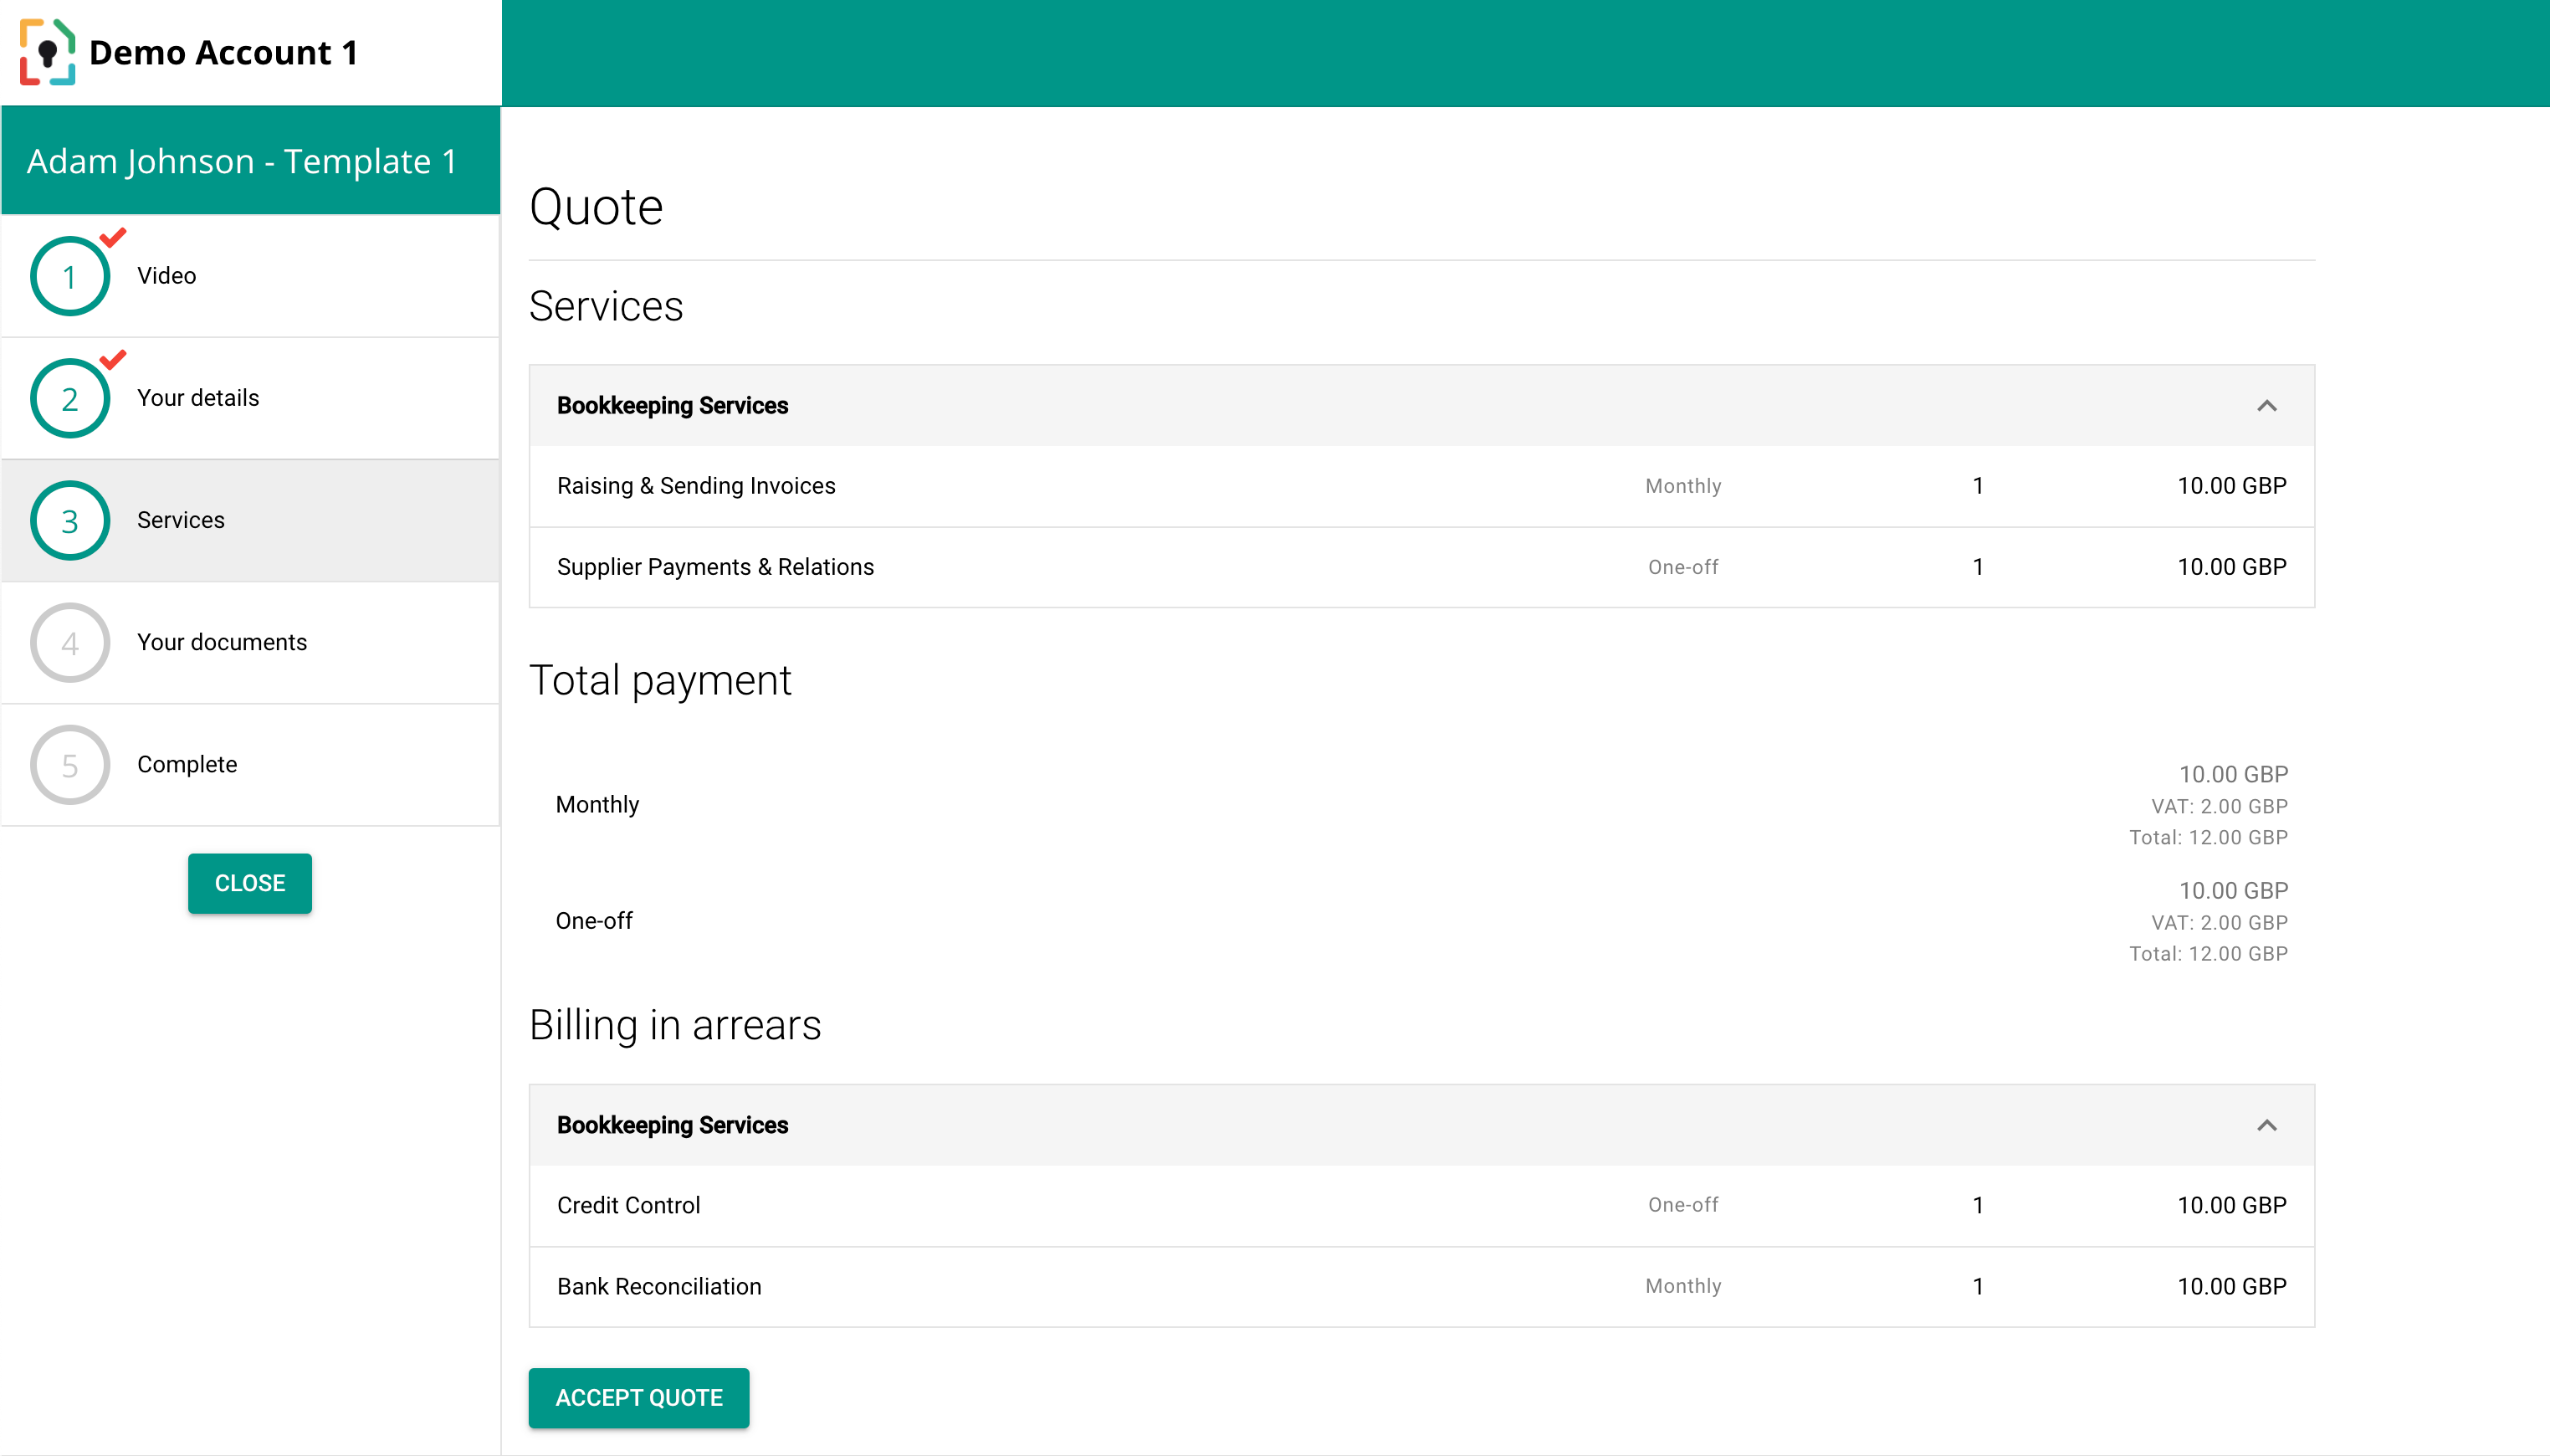Select Your documents in the sidebar
This screenshot has width=2550, height=1456.
tap(222, 642)
